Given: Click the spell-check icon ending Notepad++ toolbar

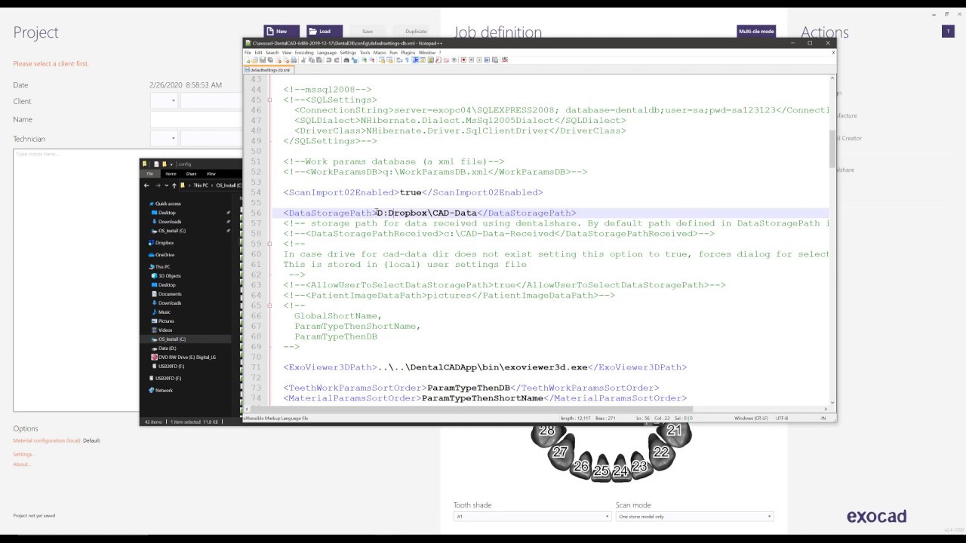Looking at the screenshot, I should click(x=505, y=60).
